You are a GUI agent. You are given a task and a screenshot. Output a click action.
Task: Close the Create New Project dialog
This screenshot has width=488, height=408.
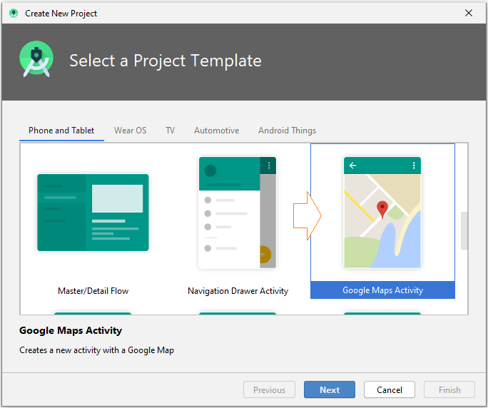coord(469,13)
